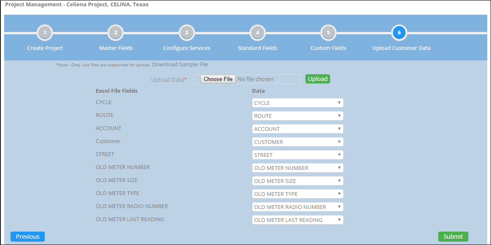
Task: Click the Choose File button
Action: (218, 79)
